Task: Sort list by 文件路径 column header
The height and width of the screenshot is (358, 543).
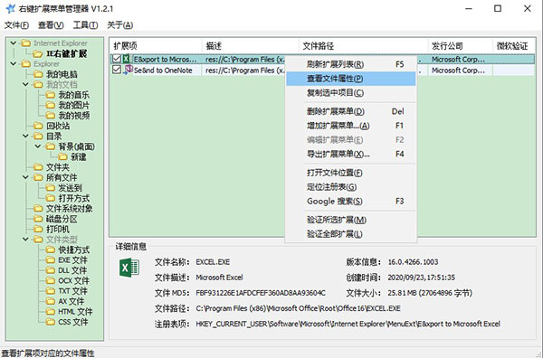Action: (363, 46)
